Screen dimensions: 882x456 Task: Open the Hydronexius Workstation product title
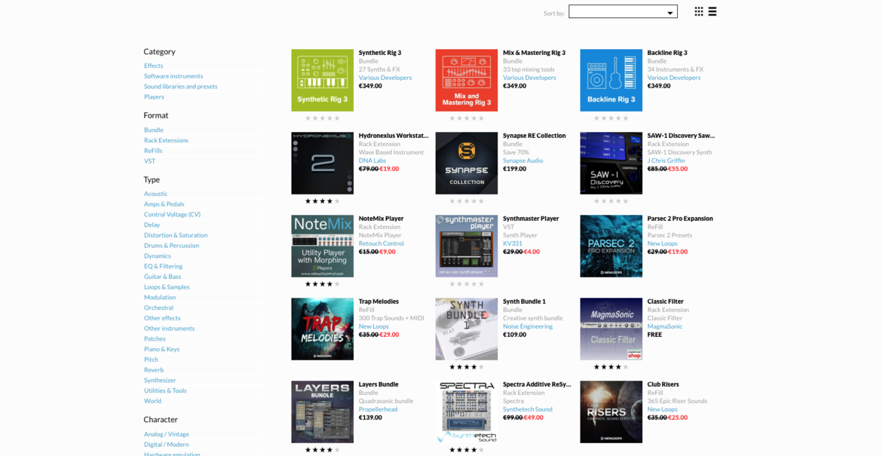[394, 136]
